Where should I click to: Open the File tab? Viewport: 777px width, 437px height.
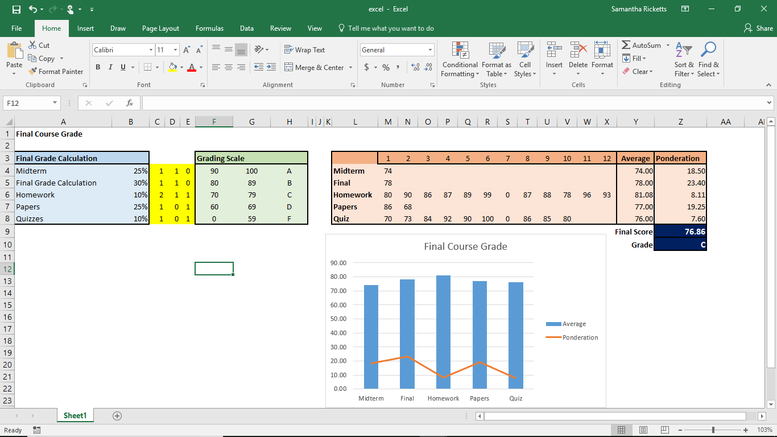coord(16,28)
